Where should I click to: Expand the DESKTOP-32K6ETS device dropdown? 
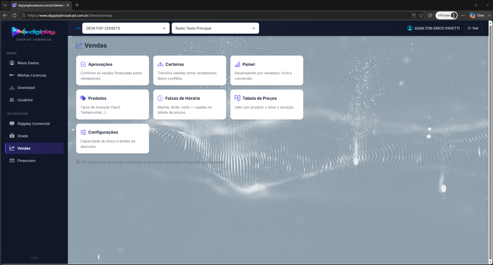coord(126,28)
